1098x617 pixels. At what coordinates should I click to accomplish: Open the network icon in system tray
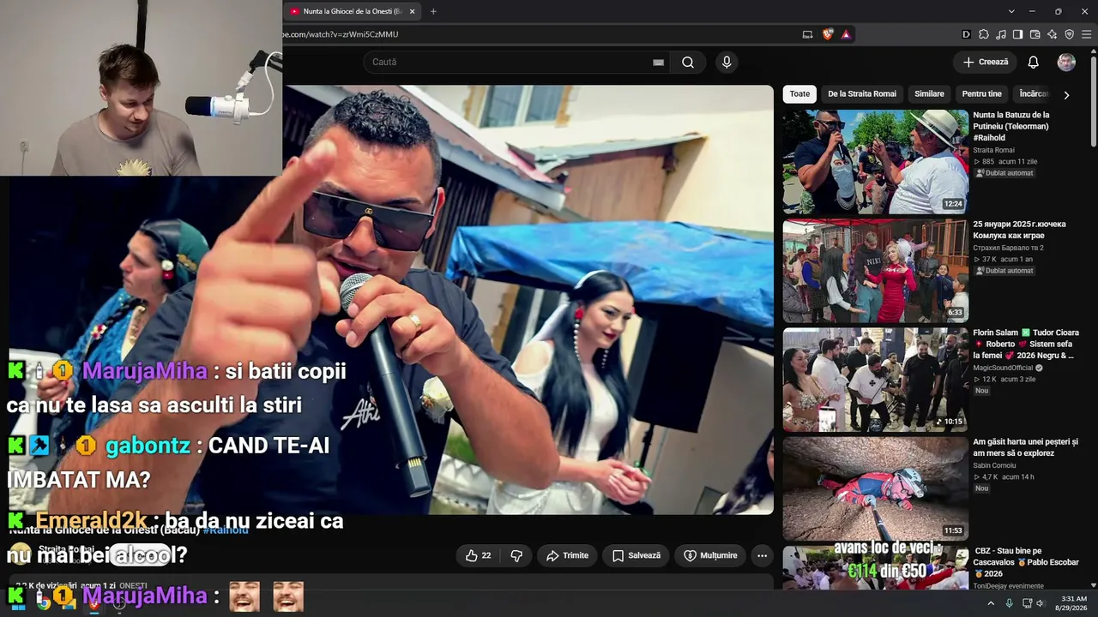[1026, 603]
